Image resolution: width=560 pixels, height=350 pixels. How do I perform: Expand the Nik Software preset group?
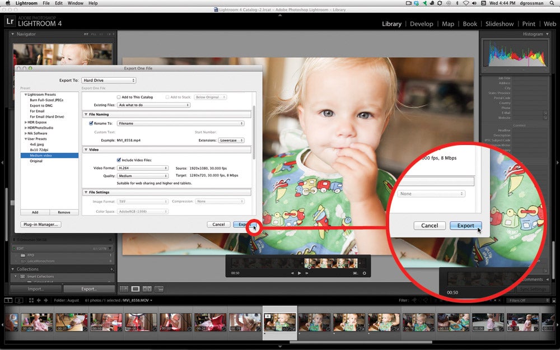(26, 133)
